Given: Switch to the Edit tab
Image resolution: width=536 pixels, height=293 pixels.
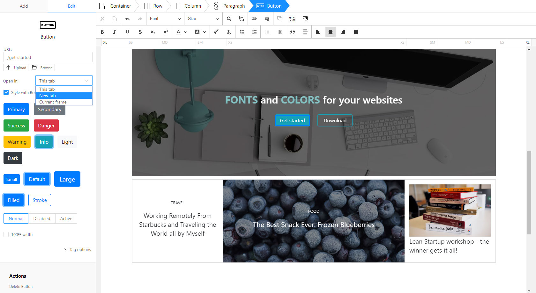Looking at the screenshot, I should click(x=71, y=6).
